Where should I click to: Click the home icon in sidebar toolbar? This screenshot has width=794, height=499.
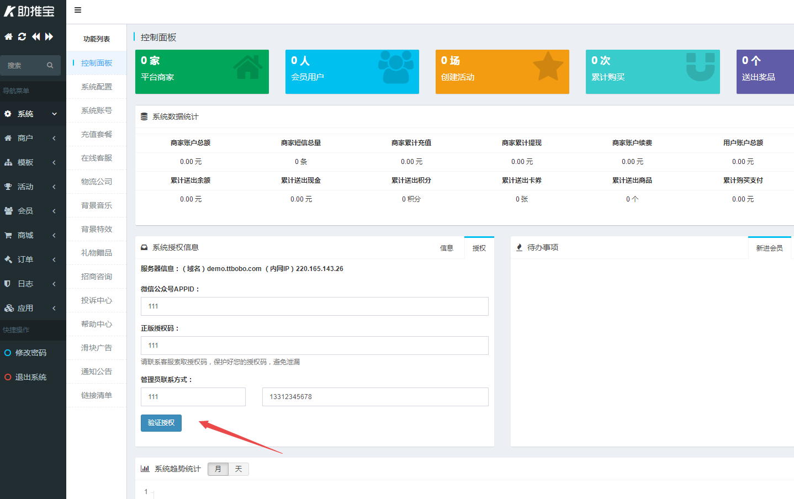8,36
